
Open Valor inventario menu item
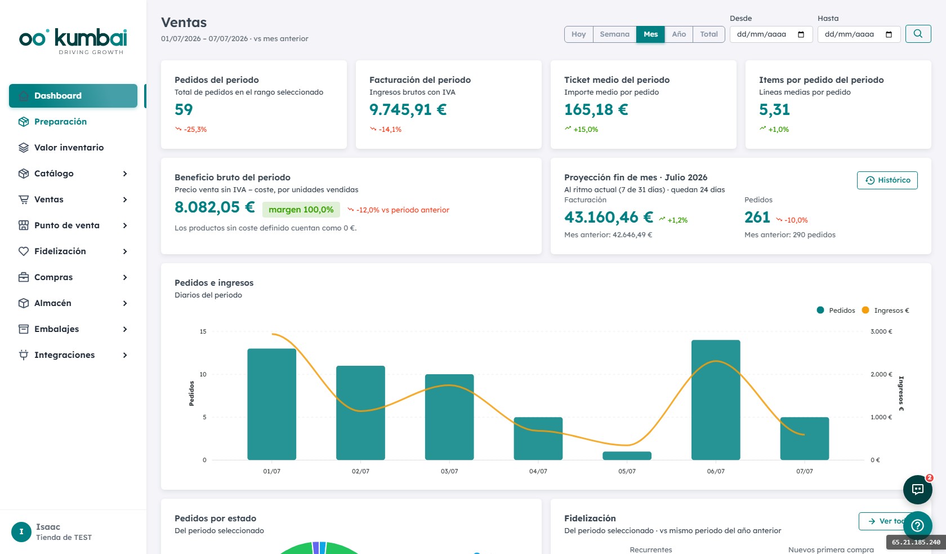pyautogui.click(x=73, y=148)
